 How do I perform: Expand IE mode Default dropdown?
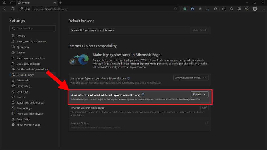pyautogui.click(x=199, y=94)
